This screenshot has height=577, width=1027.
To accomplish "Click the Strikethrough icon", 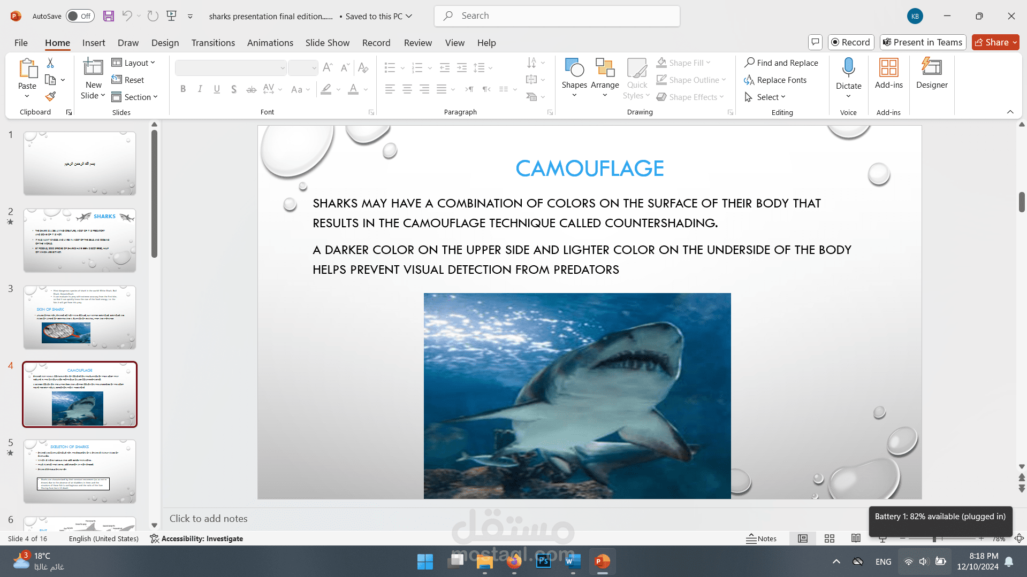I will (252, 89).
